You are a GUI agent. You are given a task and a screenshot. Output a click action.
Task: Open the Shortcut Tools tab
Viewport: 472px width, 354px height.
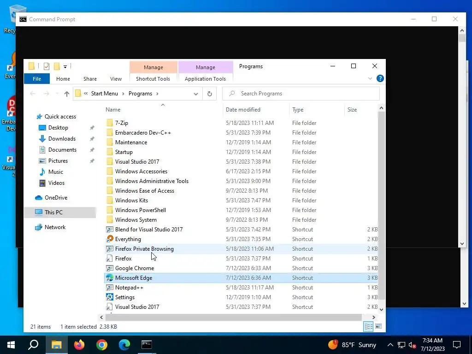153,78
